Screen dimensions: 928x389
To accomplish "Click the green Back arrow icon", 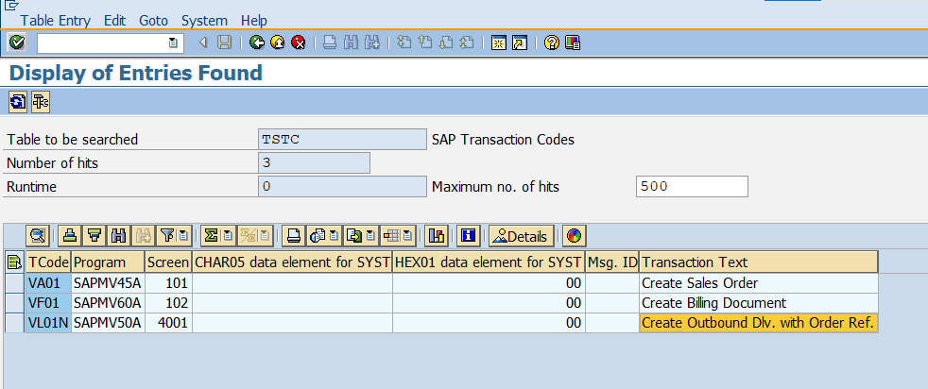I will coord(257,42).
